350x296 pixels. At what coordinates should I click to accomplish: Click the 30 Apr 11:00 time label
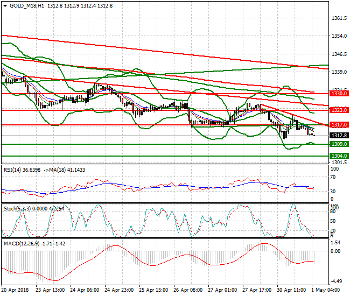coord(291,290)
